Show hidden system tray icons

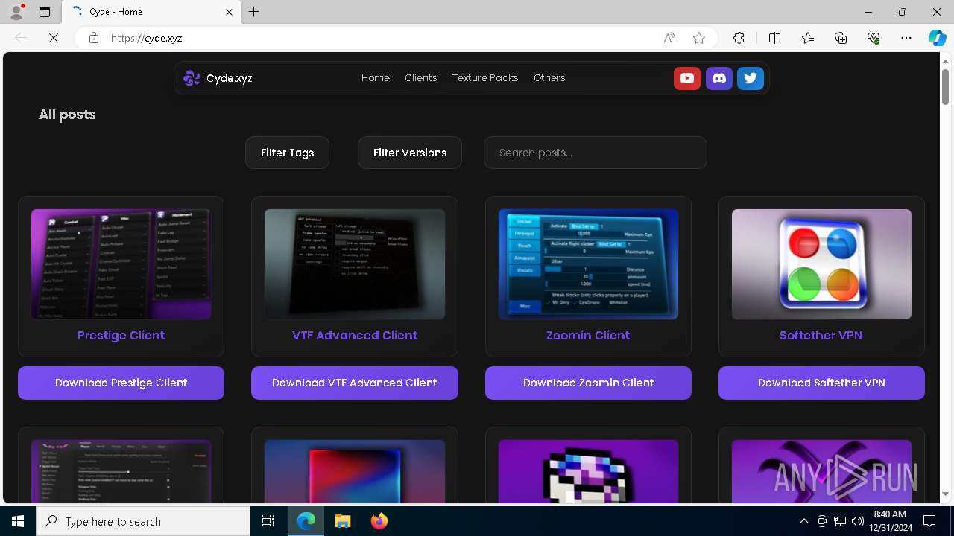(803, 521)
